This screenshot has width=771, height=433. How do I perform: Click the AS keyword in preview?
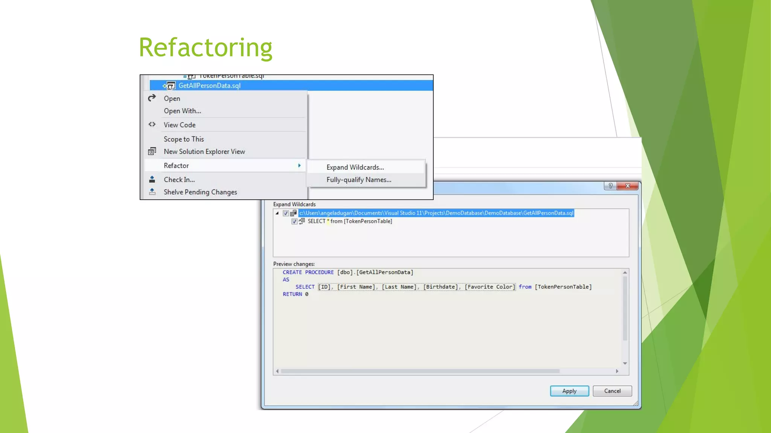pyautogui.click(x=286, y=279)
